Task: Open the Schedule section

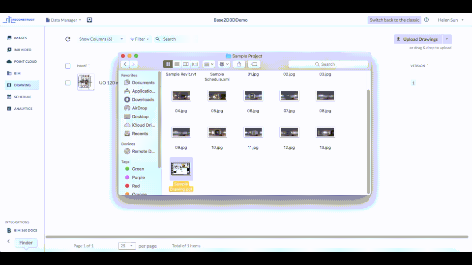Action: click(19, 97)
